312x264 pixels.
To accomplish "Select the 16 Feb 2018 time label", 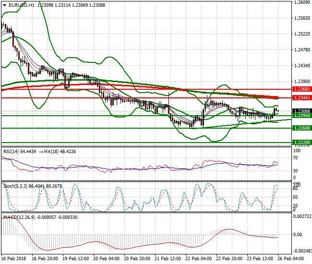I will coord(13,259).
